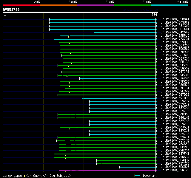Click the green alignment bar for A2YX68
The width and height of the screenshot is (191, 178).
[126, 164]
